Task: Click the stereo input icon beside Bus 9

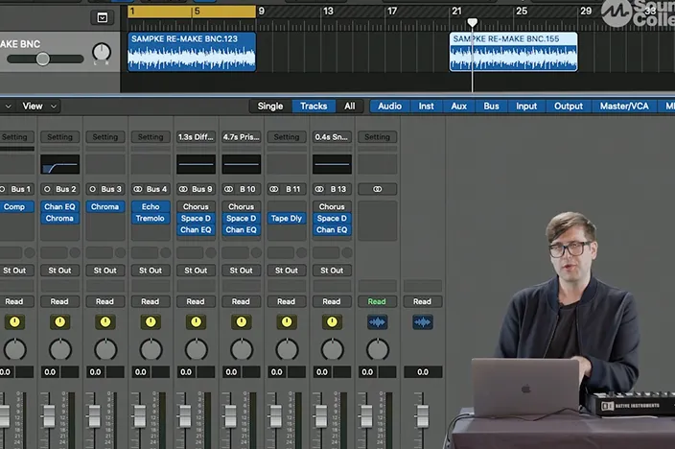Action: 183,189
